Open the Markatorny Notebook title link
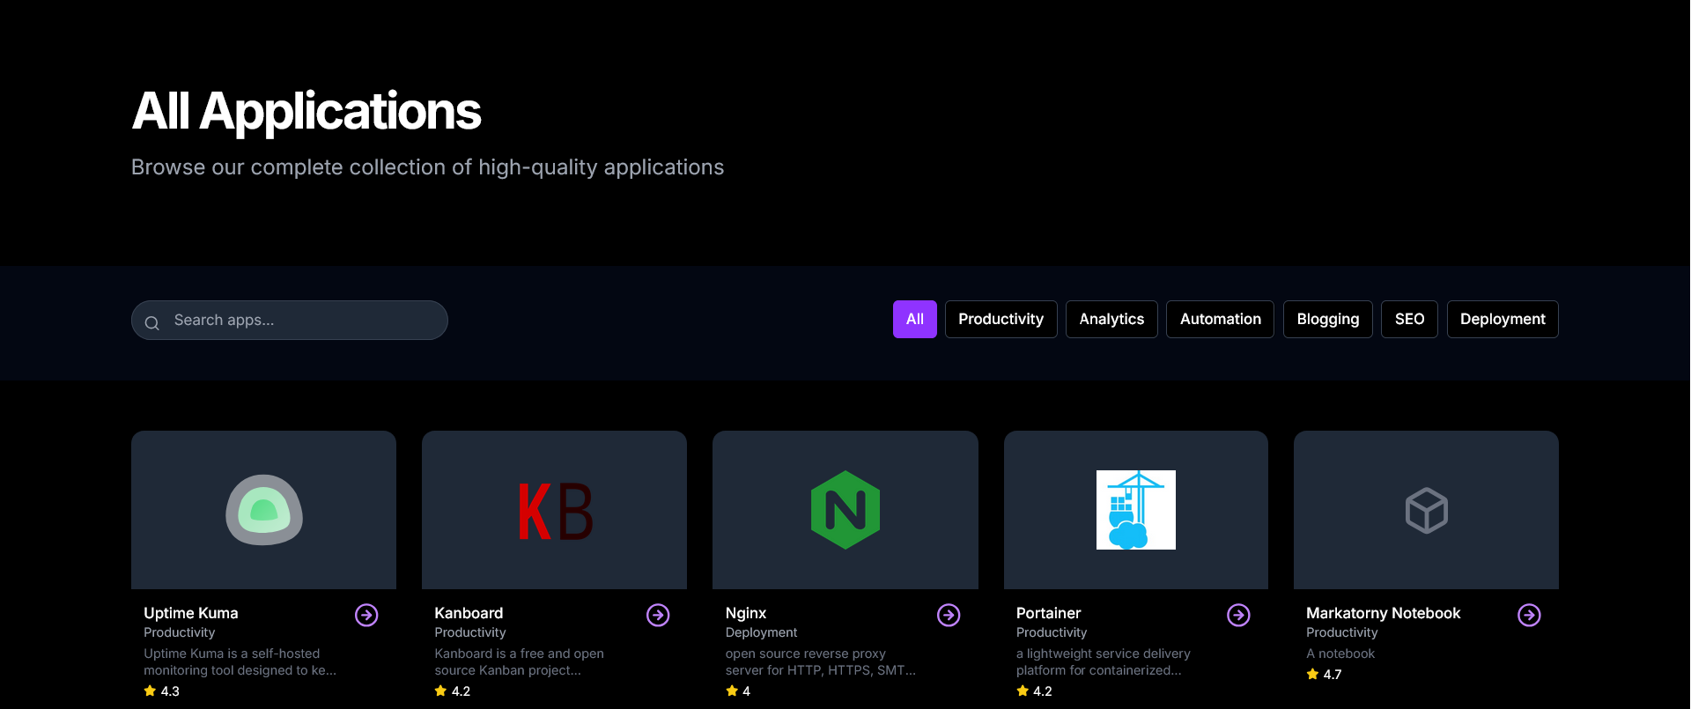The height and width of the screenshot is (709, 1691). tap(1383, 613)
